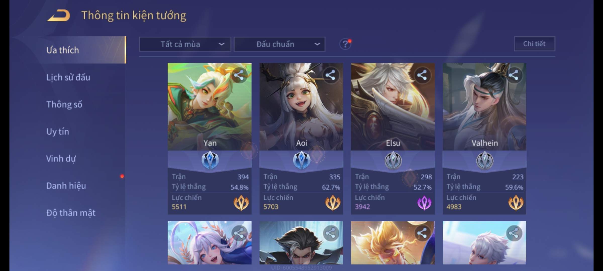Tap Aoi's gold combat power emblem

point(332,203)
